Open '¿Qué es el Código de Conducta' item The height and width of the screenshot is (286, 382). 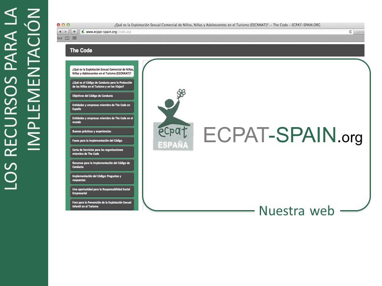coord(102,84)
